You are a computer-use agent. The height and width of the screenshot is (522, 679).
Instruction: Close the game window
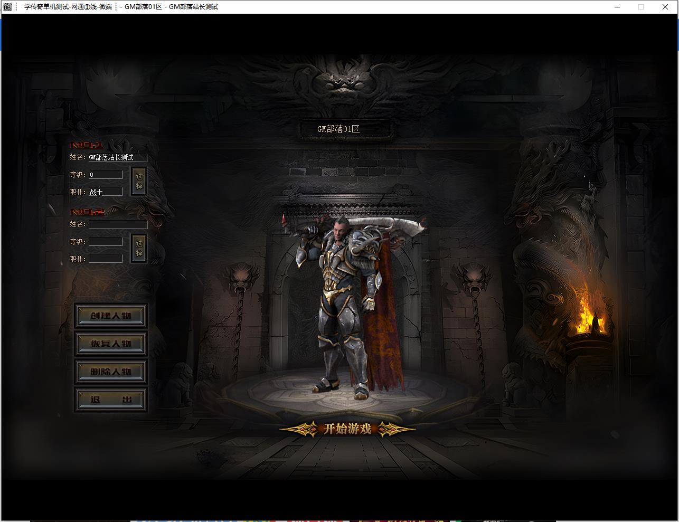click(665, 7)
